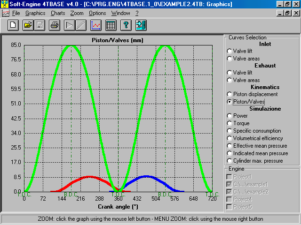This screenshot has height=225, width=301.
Task: Click the ZOOM hint status bar
Action: [x=150, y=219]
